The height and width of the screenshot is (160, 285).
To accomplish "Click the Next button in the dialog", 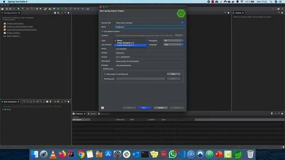I will [144, 108].
